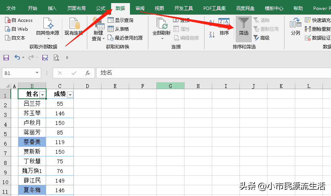Select cell containing 蔡春美
Viewport: 331px width, 196px height.
click(x=32, y=142)
